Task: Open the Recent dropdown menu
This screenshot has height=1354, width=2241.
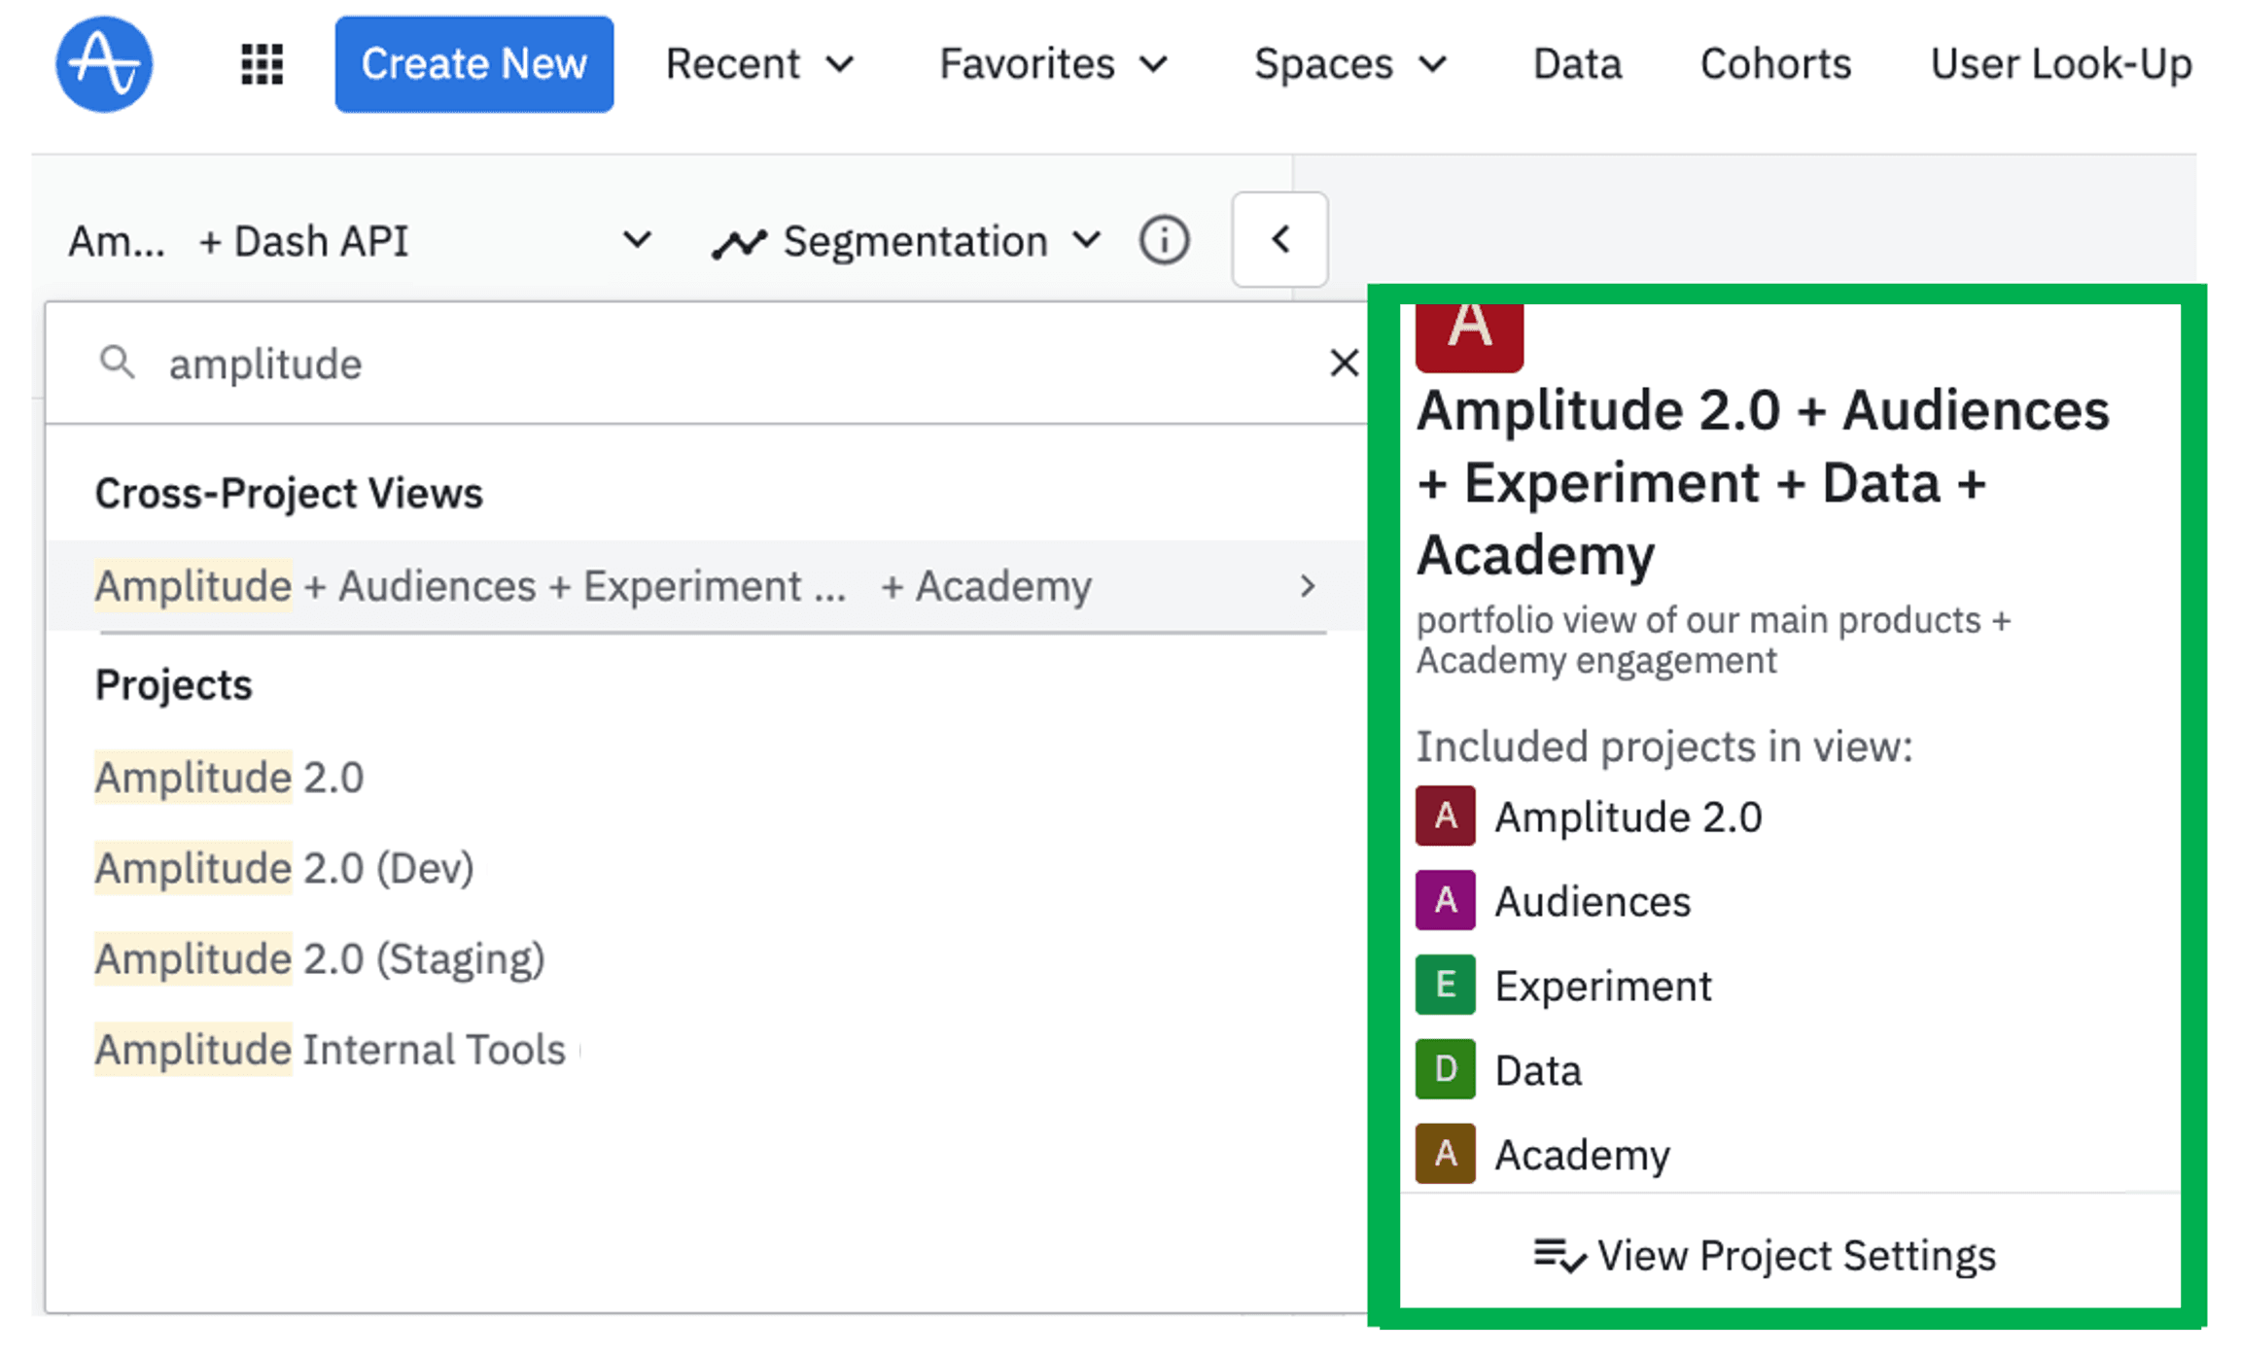Action: point(759,64)
